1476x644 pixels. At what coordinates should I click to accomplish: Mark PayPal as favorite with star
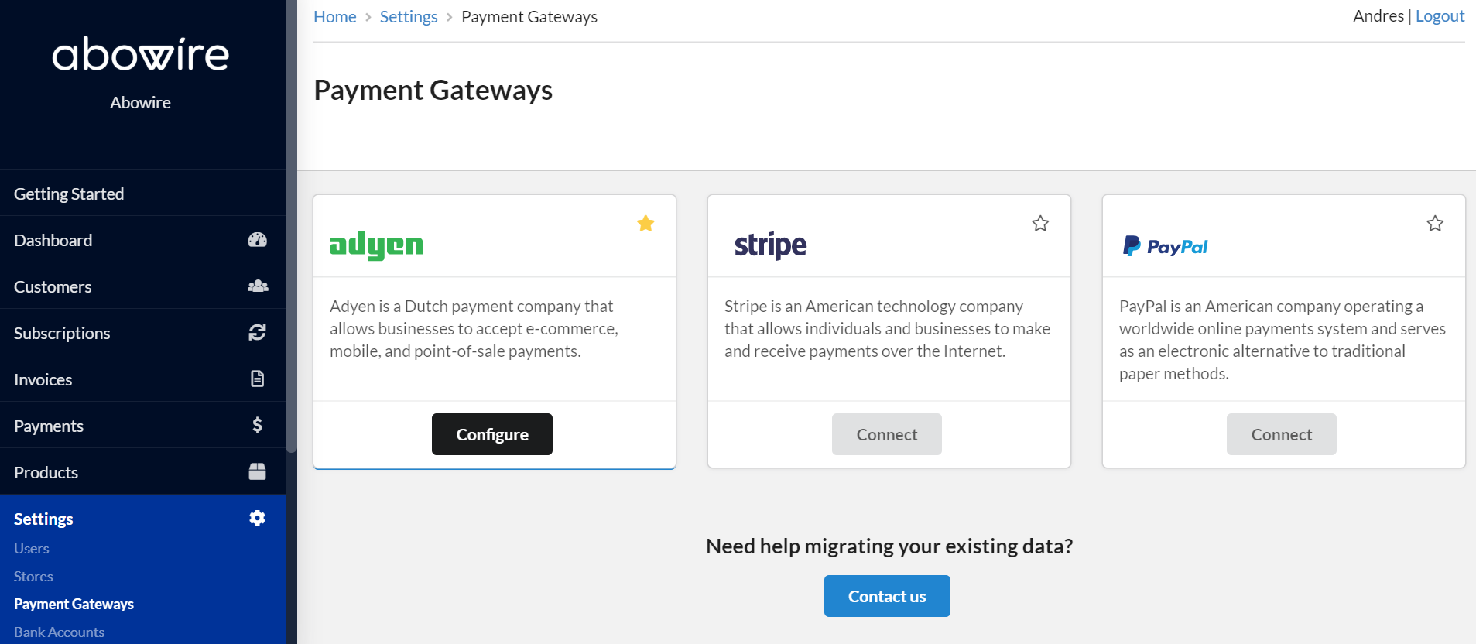(x=1435, y=224)
